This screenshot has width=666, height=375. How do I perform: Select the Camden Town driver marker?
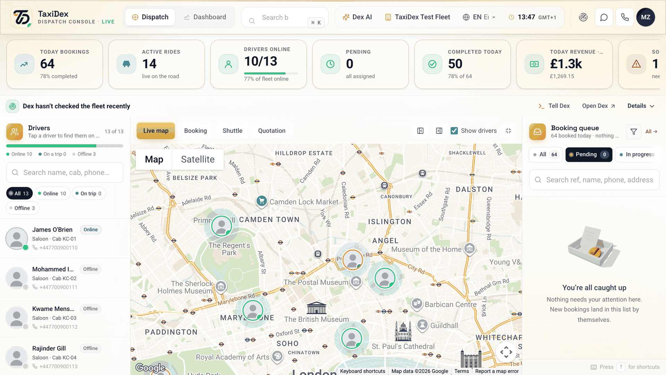[x=221, y=226]
